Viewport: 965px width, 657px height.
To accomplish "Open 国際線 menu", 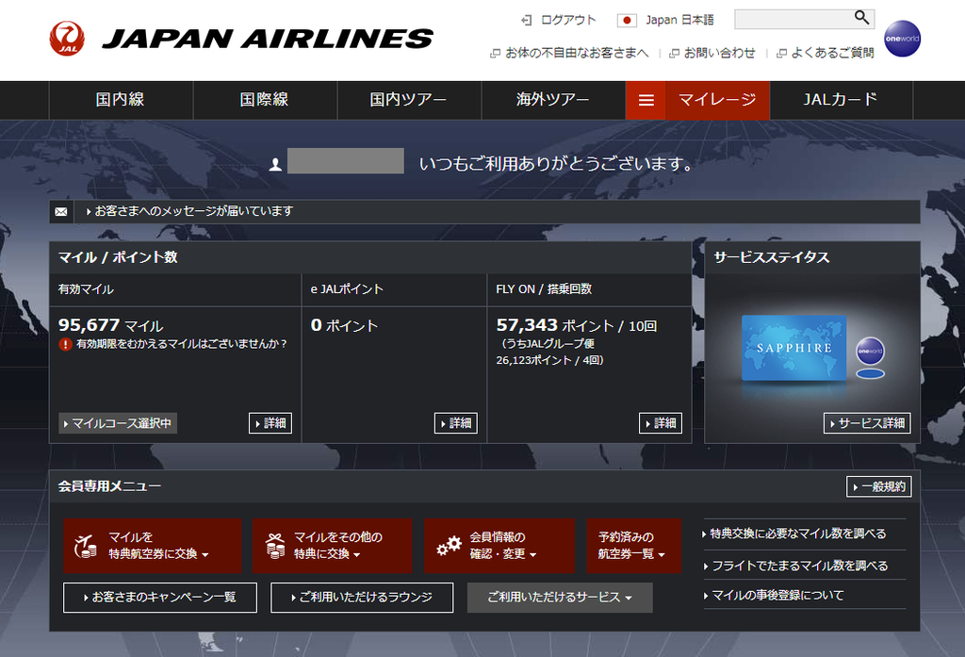I will click(x=265, y=100).
